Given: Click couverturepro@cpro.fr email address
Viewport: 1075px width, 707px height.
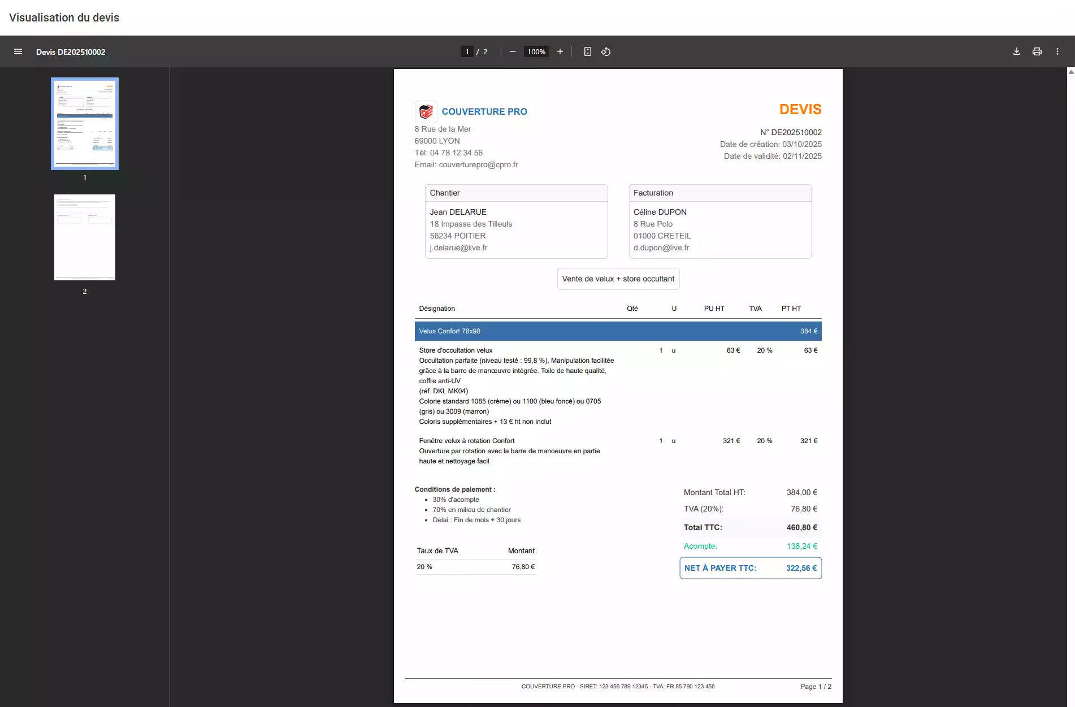Looking at the screenshot, I should click(478, 165).
